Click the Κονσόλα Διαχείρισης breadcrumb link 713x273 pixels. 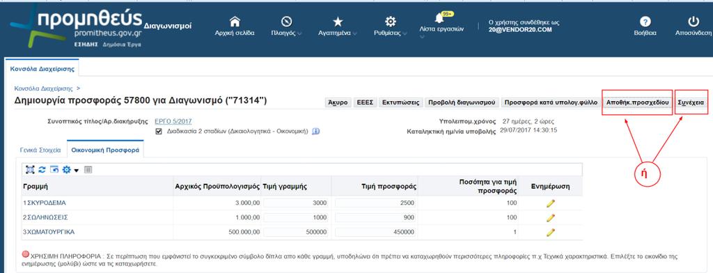(44, 88)
